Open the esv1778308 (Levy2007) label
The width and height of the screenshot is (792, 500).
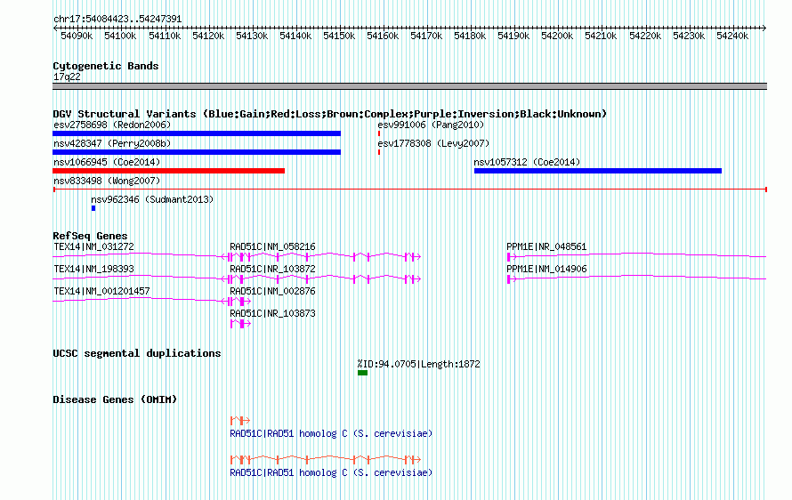coord(433,143)
